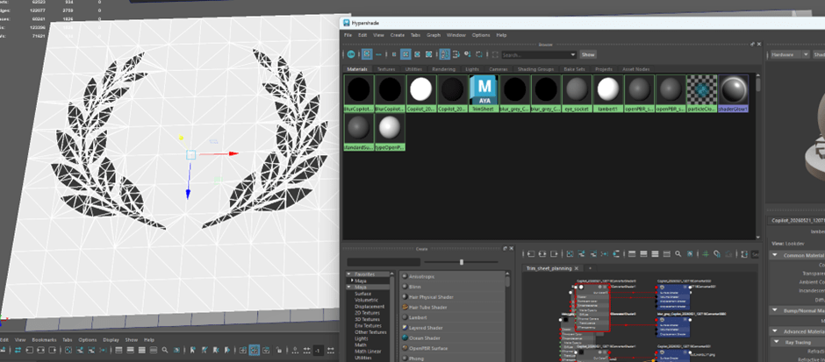Image resolution: width=825 pixels, height=362 pixels.
Task: Select the shaderGlow1 material swatch
Action: [x=733, y=93]
